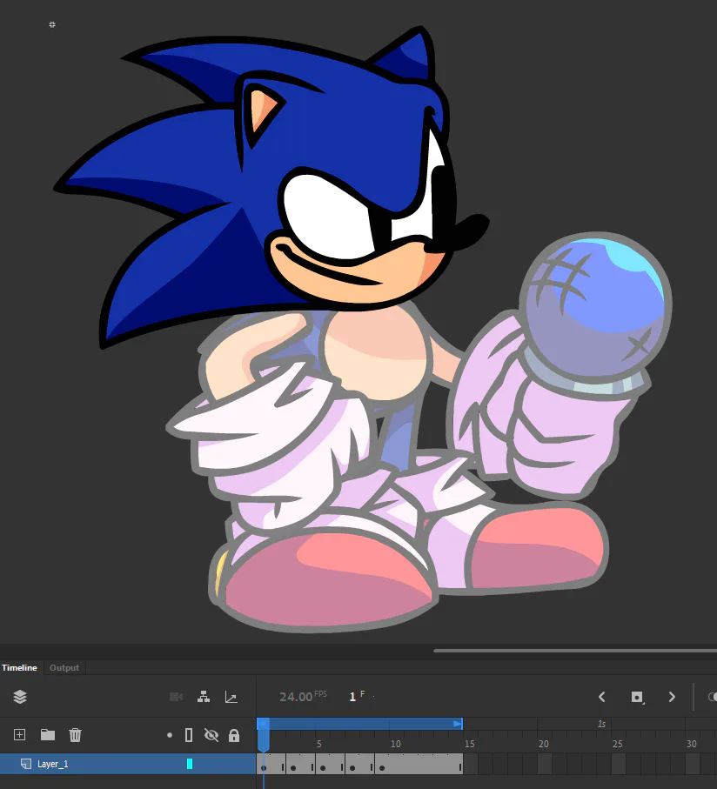The image size is (717, 789).
Task: Click frame 15 on the timeline ruler
Action: pos(470,744)
